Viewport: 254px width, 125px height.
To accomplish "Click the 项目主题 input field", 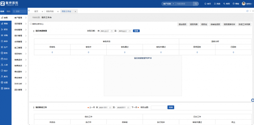I will [x=158, y=108].
